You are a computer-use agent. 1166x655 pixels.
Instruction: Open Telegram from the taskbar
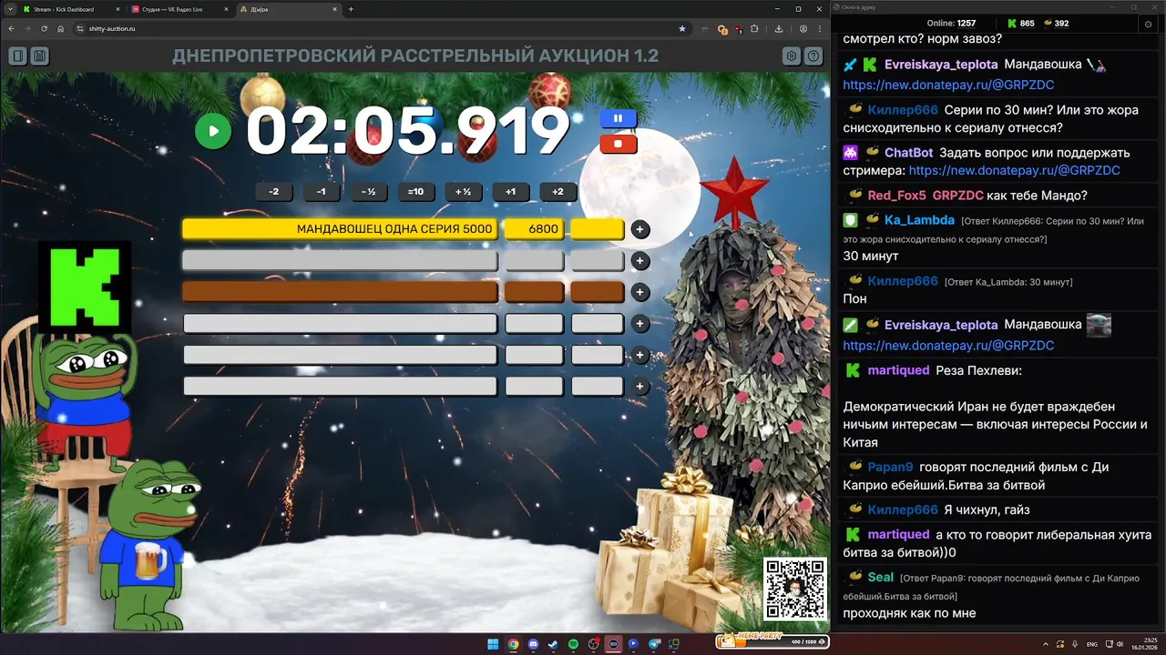653,644
